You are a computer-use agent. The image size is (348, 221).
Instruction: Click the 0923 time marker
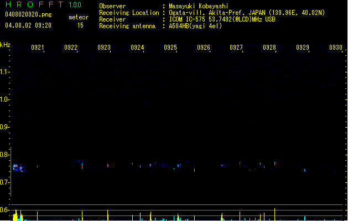(104, 48)
